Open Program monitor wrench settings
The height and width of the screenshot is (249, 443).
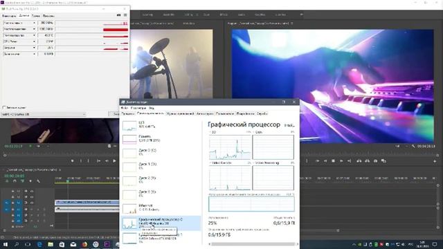413,146
